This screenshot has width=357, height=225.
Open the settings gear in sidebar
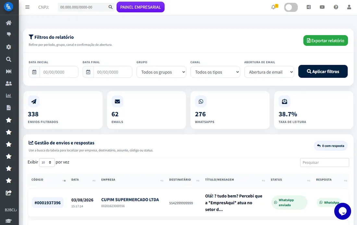click(9, 47)
